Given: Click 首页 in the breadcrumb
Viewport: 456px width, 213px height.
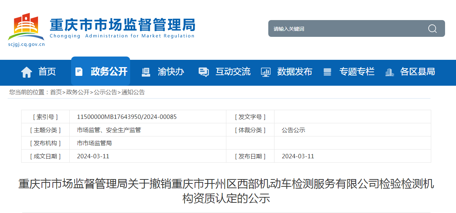Looking at the screenshot, I should (56, 92).
